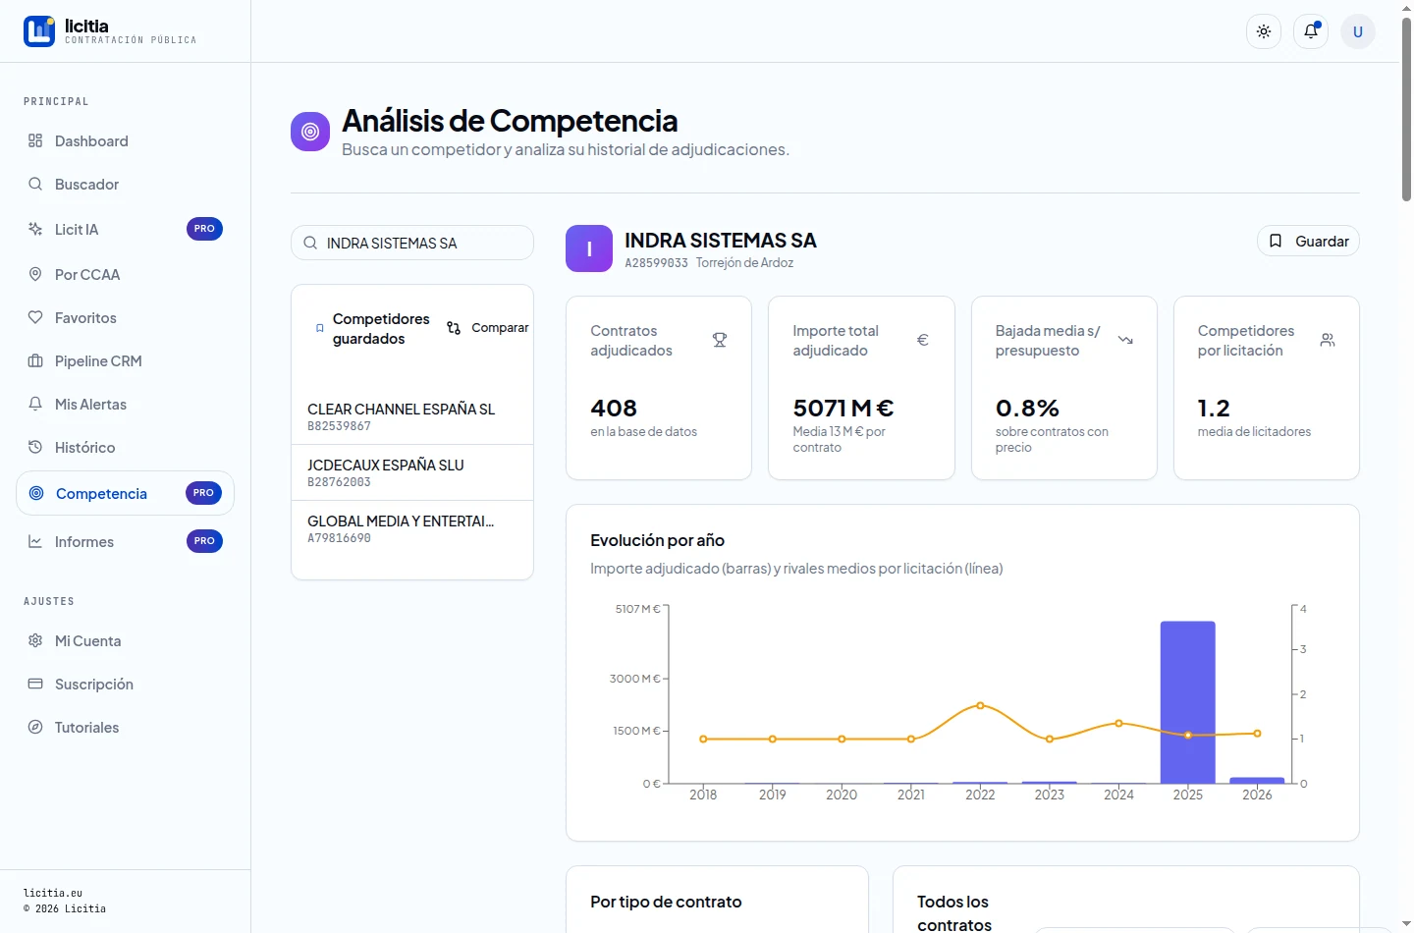Toggle the light/dark theme sun icon

(x=1264, y=31)
